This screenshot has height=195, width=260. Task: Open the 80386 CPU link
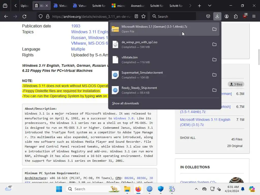[141, 178]
